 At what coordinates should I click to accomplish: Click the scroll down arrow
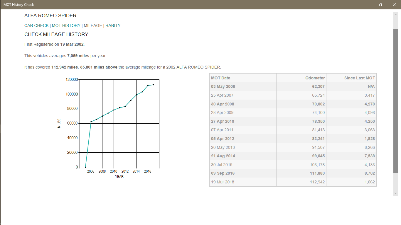point(395,193)
